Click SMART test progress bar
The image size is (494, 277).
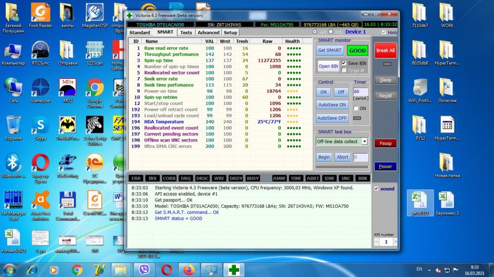[x=342, y=167]
